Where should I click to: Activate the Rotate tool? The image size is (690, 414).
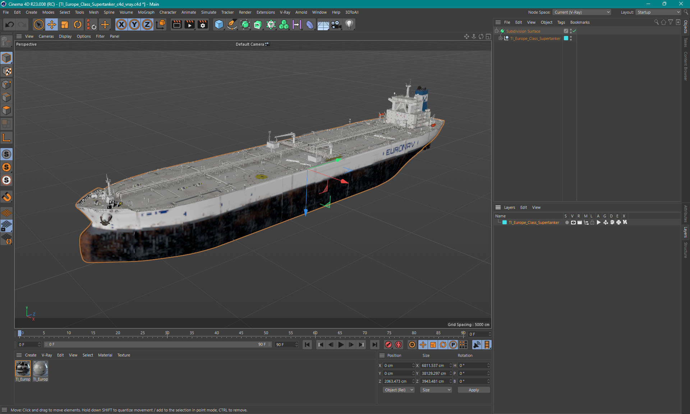78,24
